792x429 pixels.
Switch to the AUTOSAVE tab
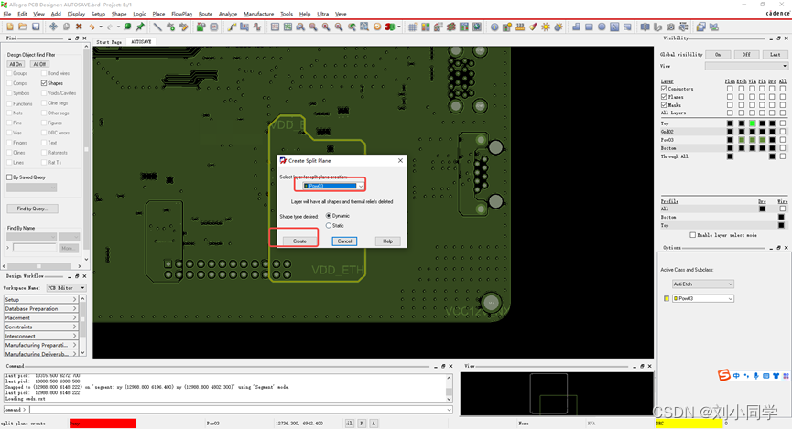click(x=141, y=42)
